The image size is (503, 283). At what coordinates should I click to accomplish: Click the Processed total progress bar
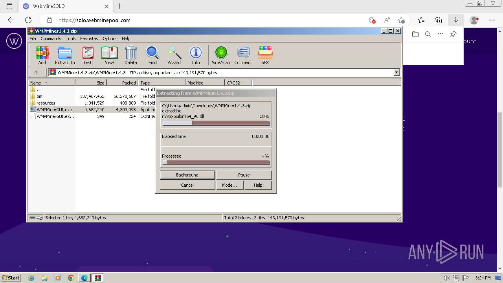216,162
